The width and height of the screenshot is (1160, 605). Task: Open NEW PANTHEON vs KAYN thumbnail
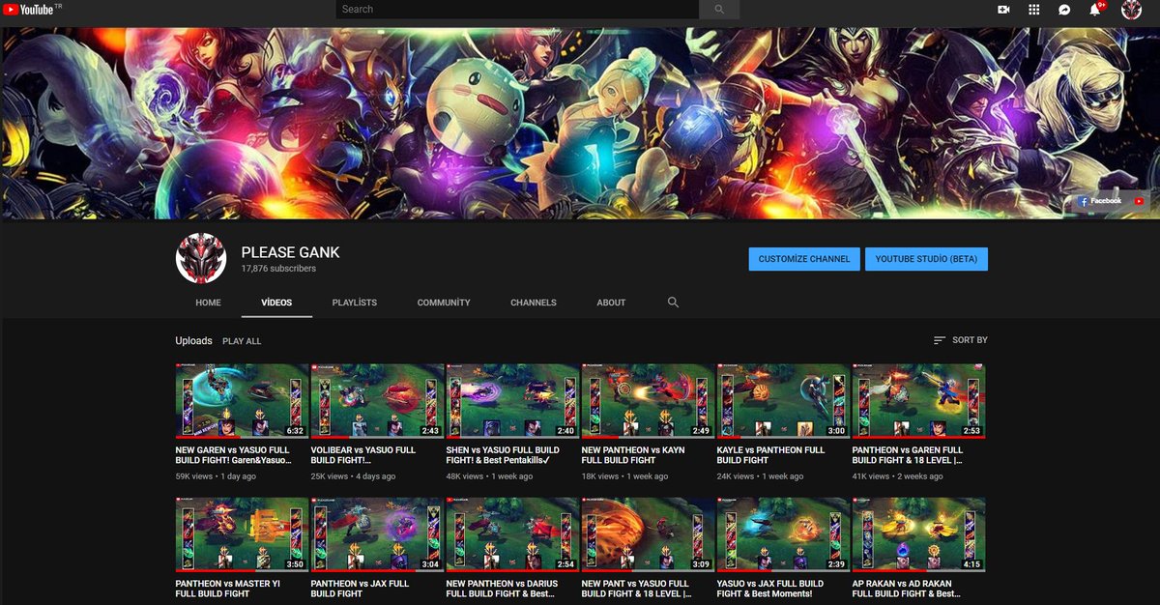coord(648,401)
